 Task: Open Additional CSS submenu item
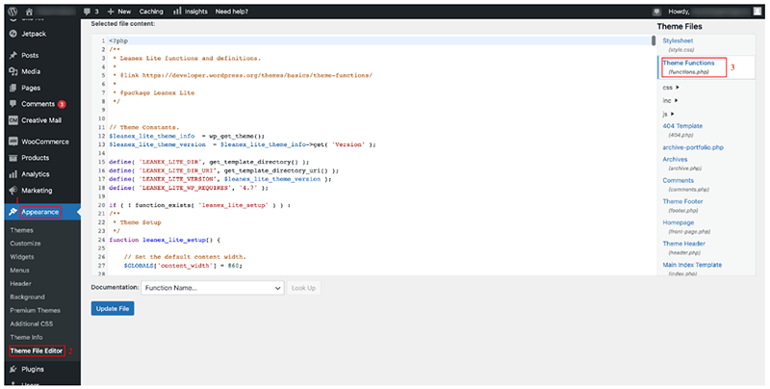(32, 324)
